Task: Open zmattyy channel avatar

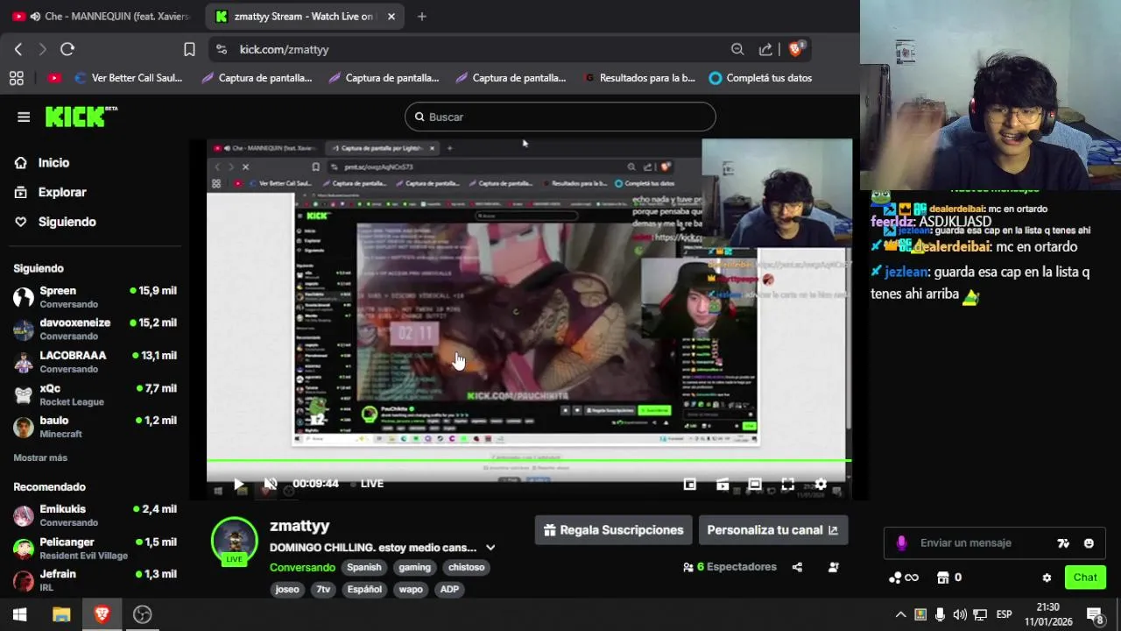Action: pyautogui.click(x=234, y=541)
